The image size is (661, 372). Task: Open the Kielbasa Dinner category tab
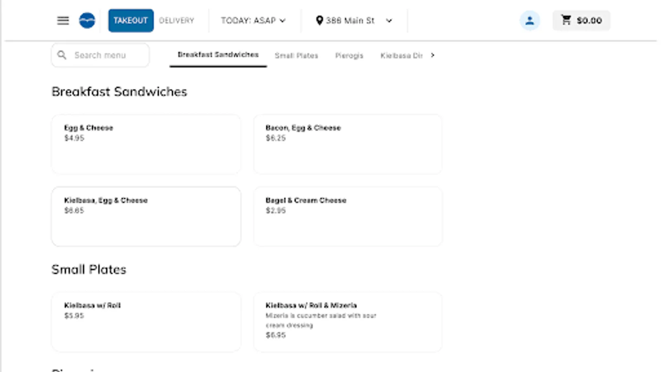point(401,55)
